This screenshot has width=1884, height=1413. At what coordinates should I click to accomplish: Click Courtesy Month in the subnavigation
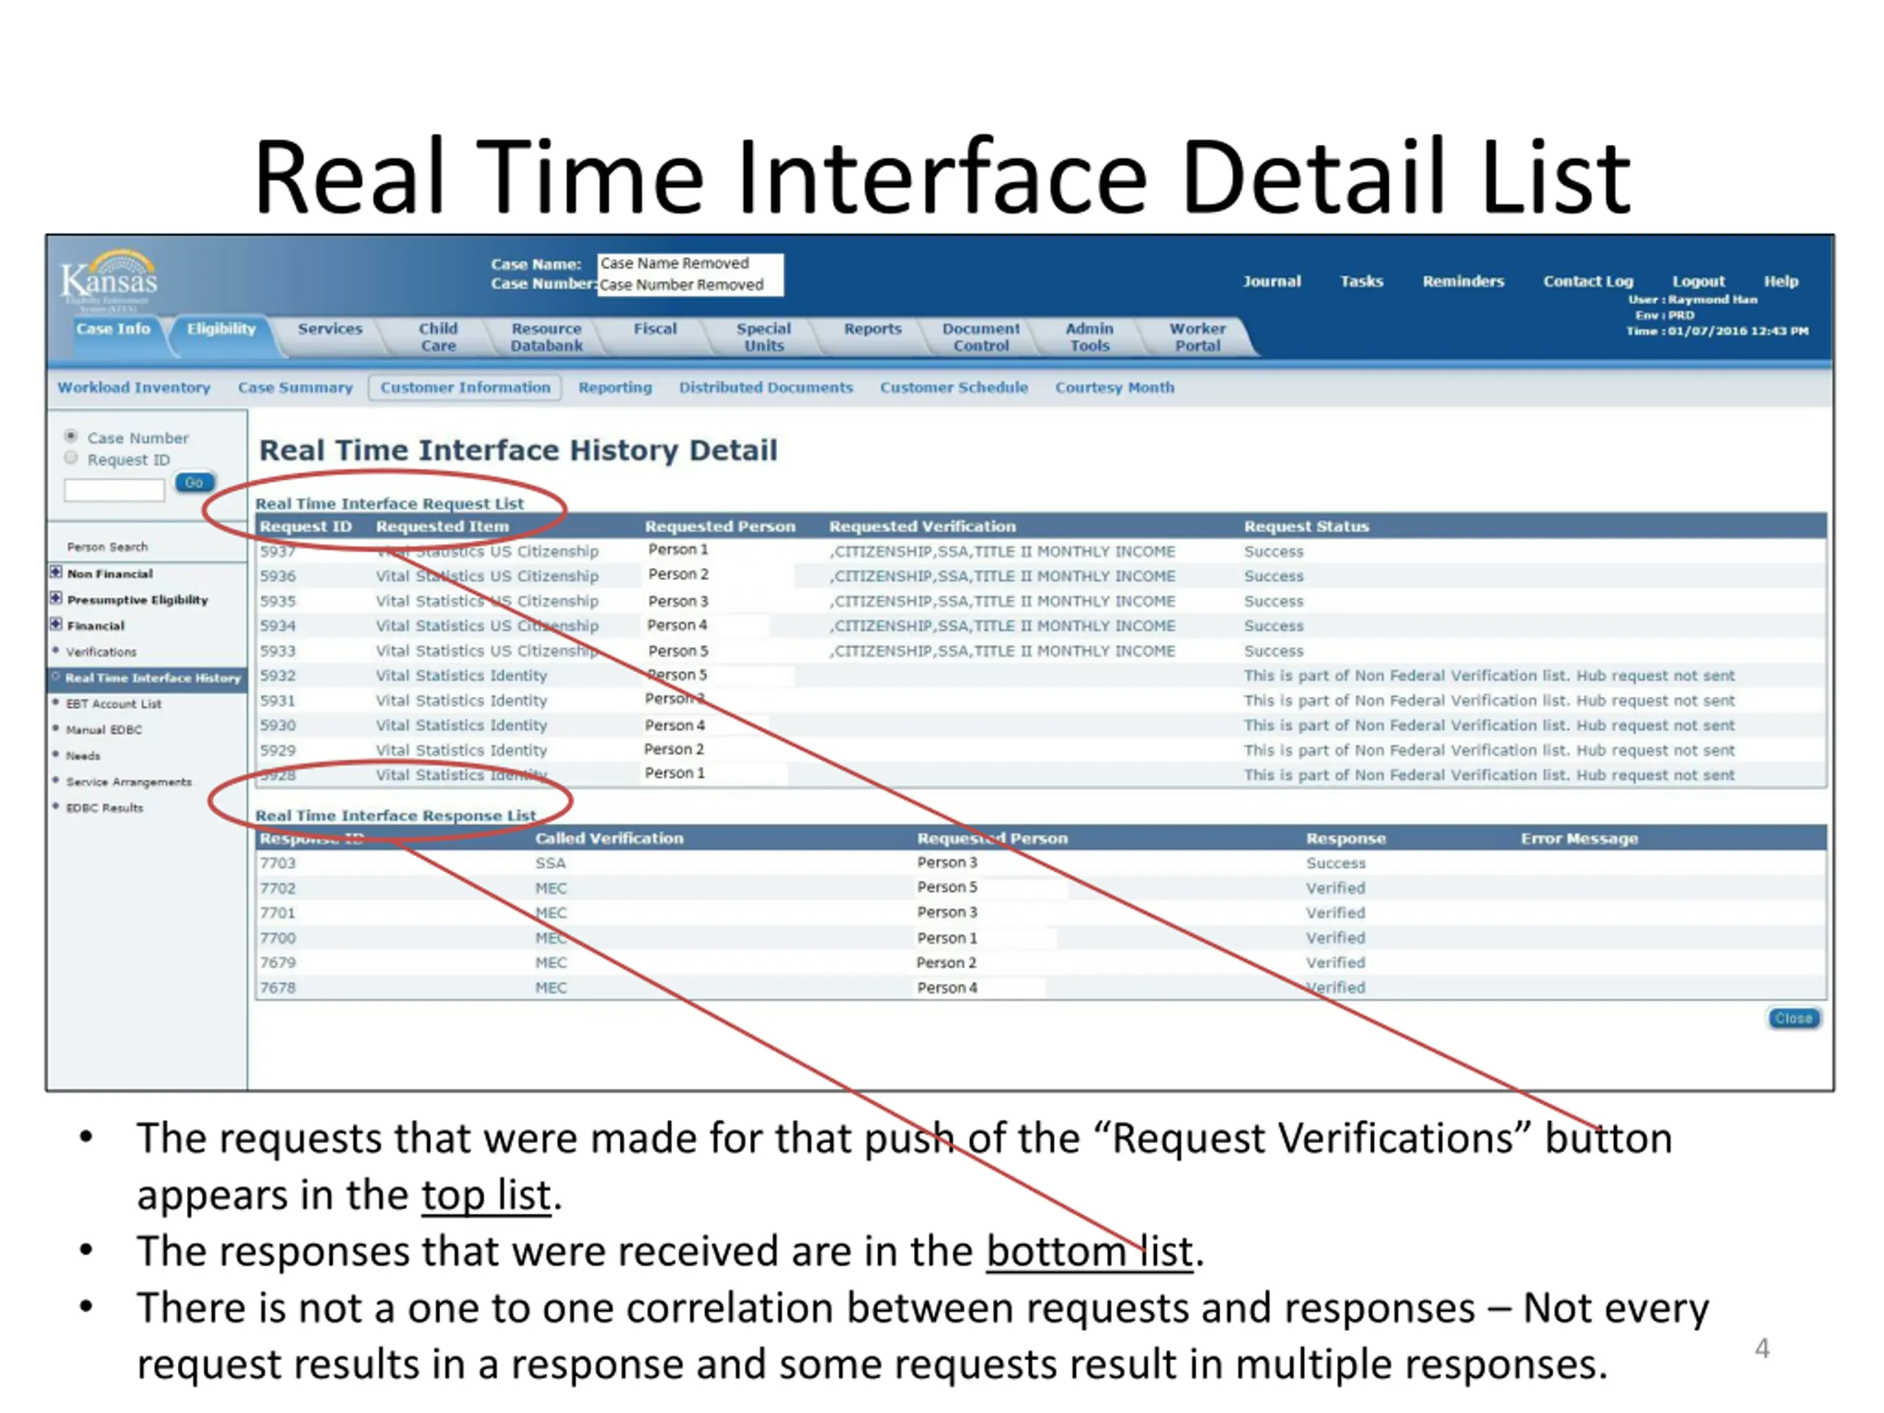(1114, 388)
